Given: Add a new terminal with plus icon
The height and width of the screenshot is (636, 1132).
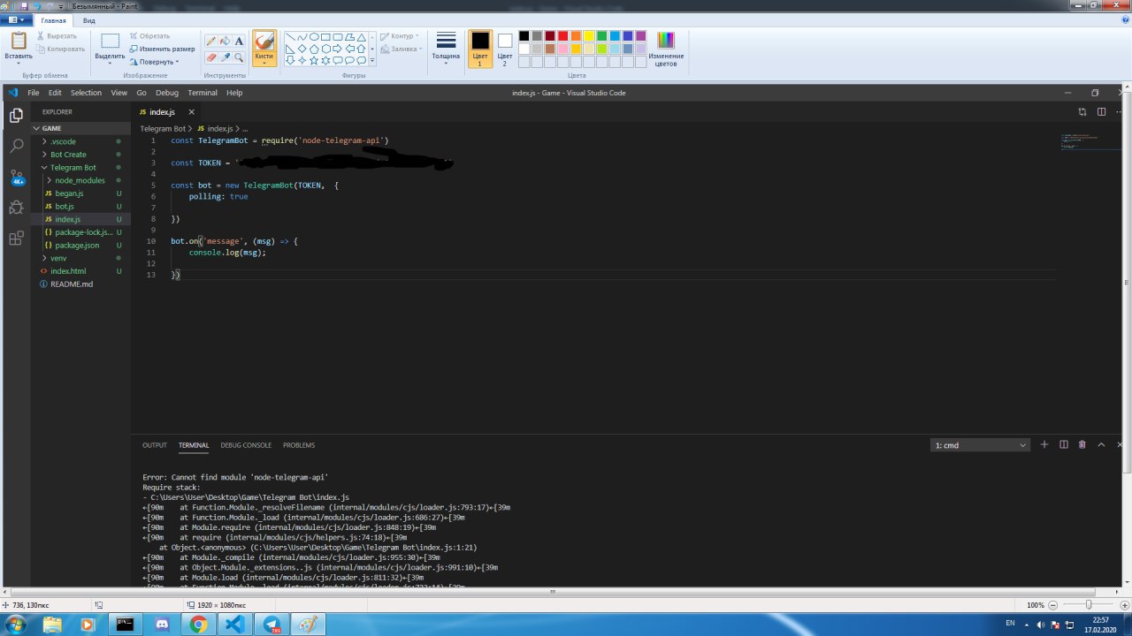Looking at the screenshot, I should point(1044,444).
